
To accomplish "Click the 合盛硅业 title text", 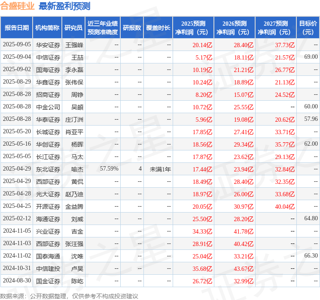I will pos(17,6).
